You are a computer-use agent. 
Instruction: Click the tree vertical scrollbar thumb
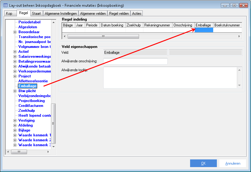[x=54, y=123]
